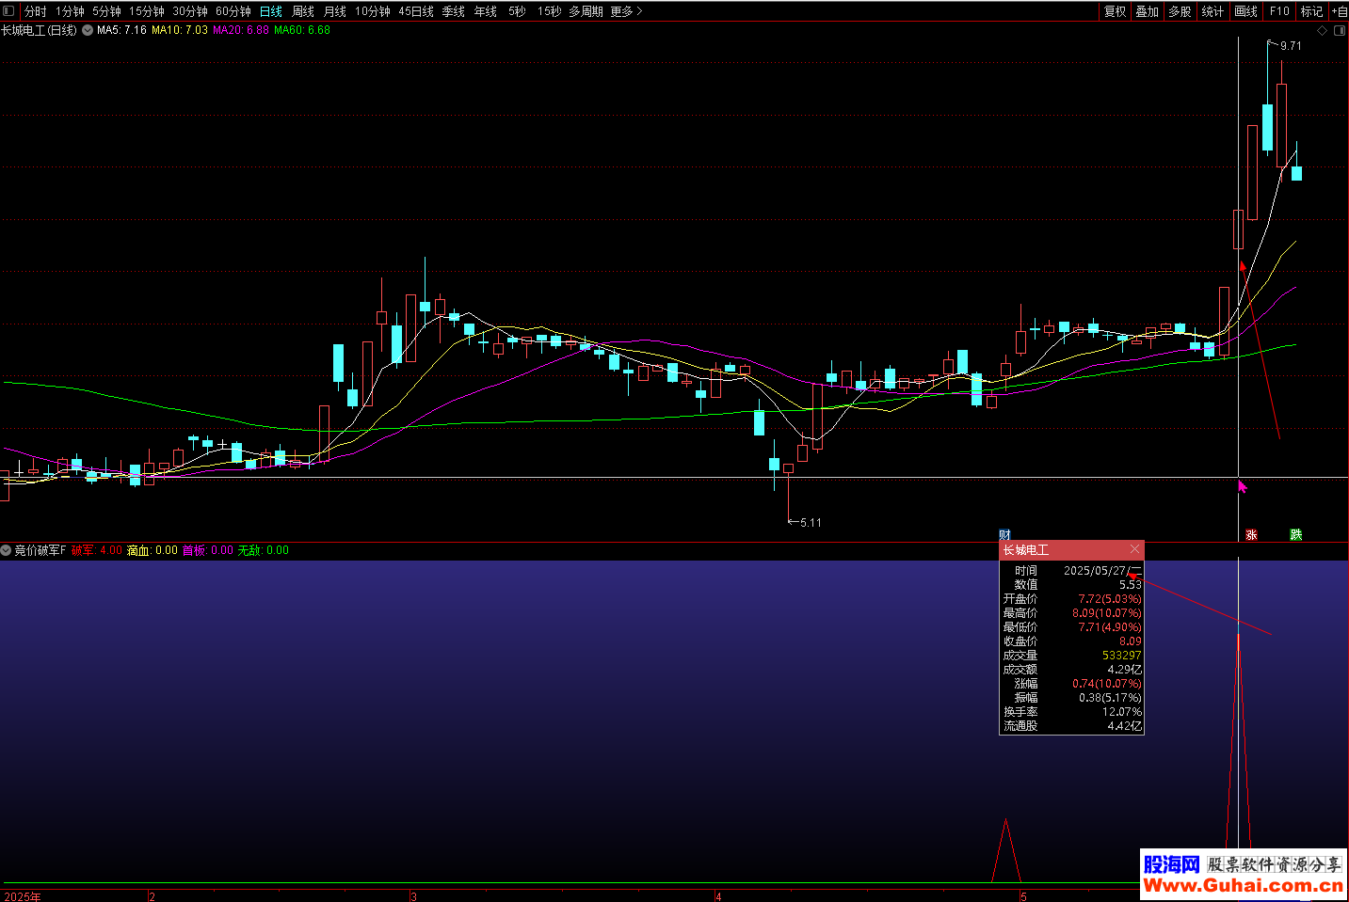The image size is (1349, 902).
Task: Click the 复权 adjustment button
Action: tap(1116, 11)
